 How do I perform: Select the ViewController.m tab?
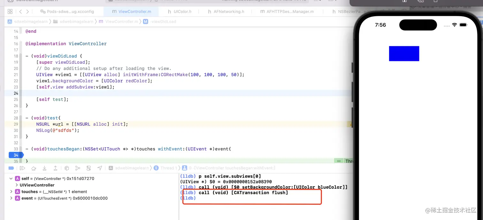(x=131, y=11)
